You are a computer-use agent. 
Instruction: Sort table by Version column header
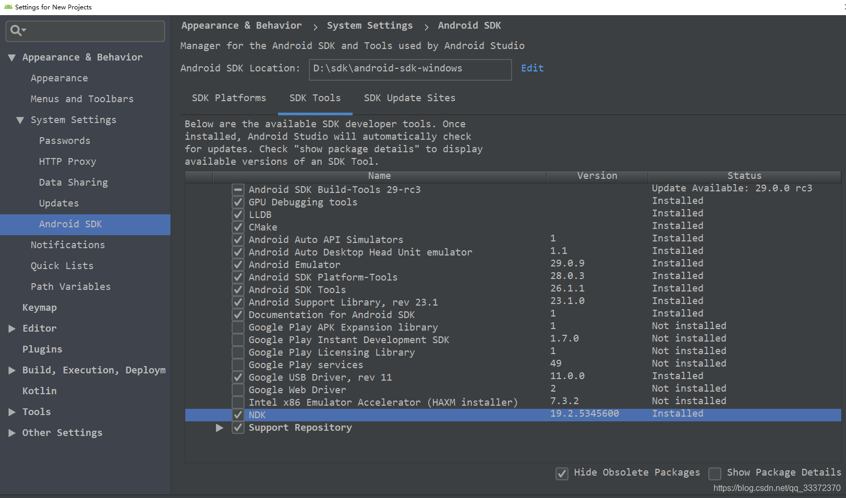597,176
